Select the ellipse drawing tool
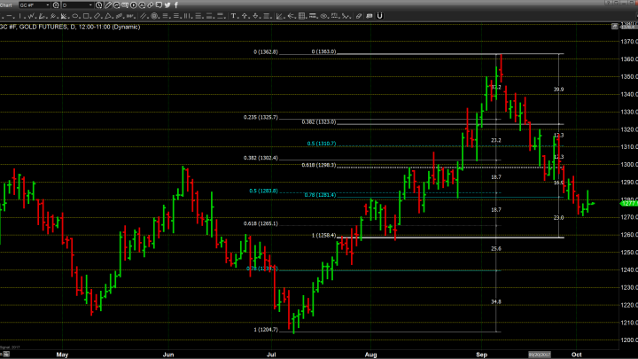Viewport: 638px width, 359px height. 74,16
